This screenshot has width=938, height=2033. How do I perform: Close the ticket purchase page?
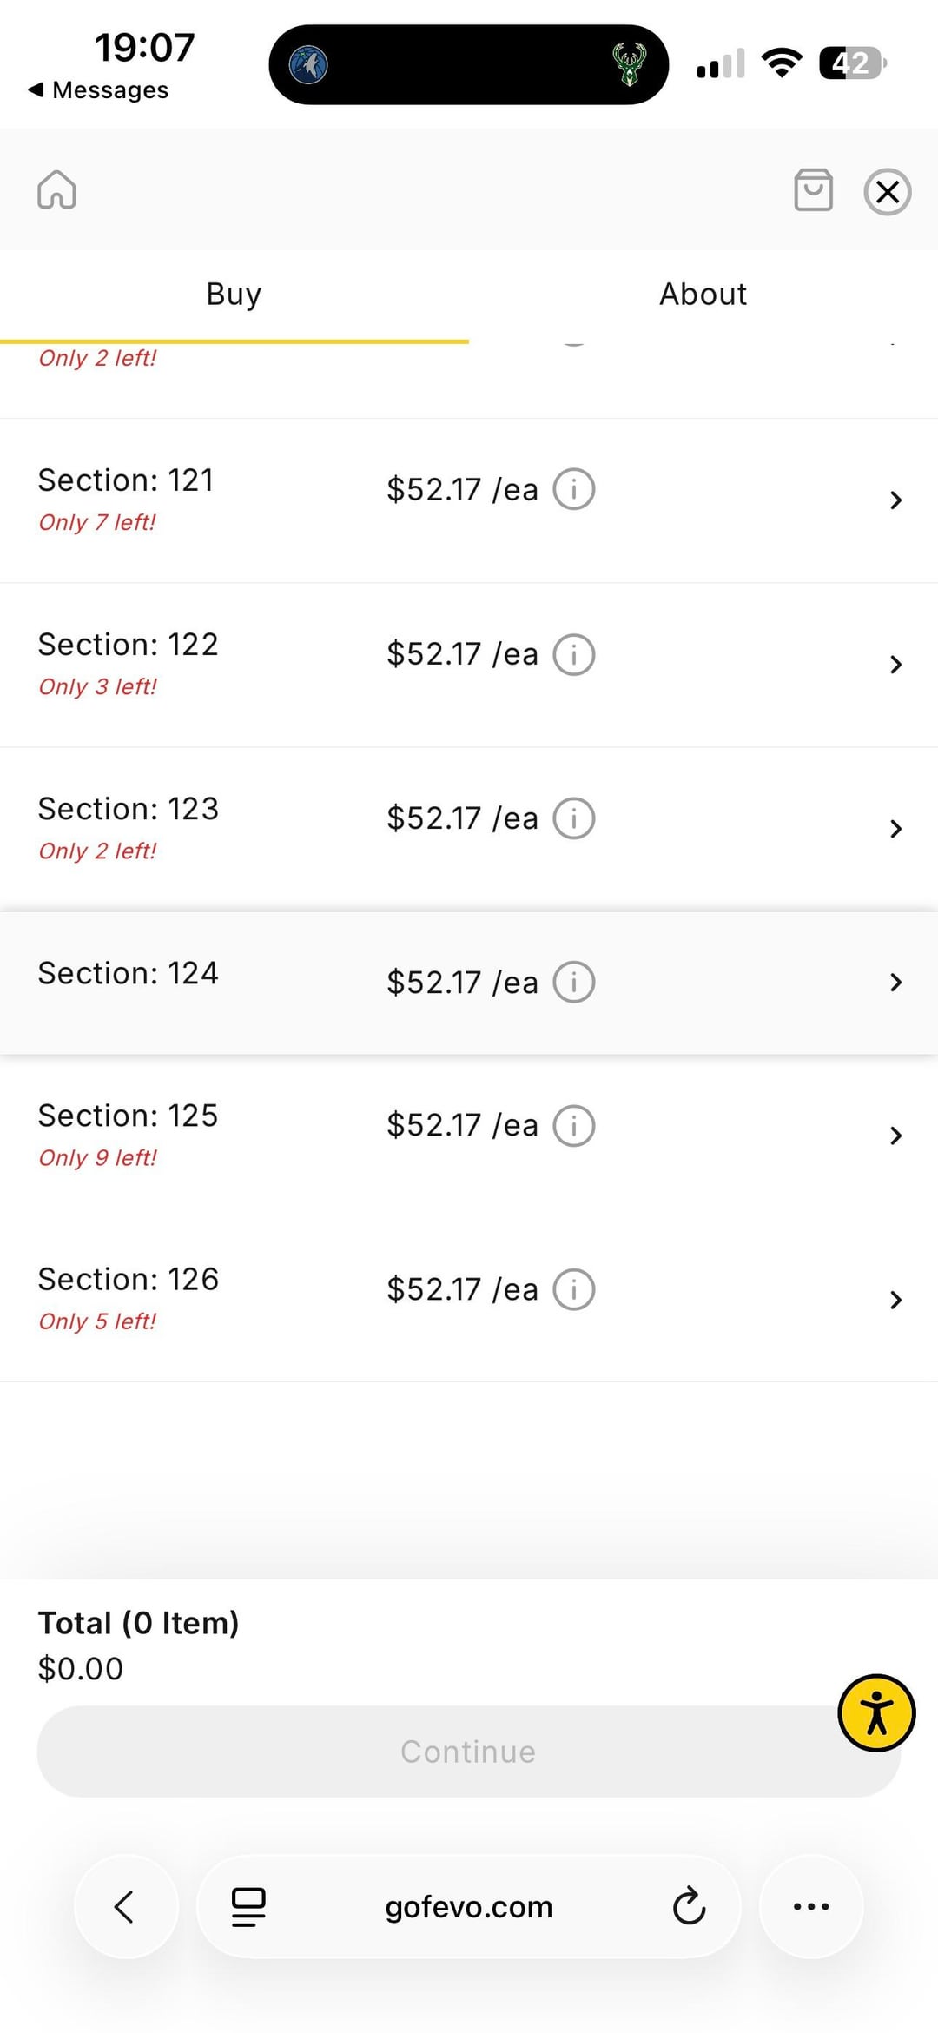click(887, 191)
